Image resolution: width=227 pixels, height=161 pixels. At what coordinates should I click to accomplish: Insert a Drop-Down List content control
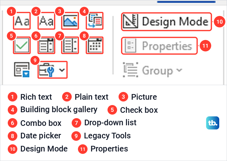click(x=70, y=46)
